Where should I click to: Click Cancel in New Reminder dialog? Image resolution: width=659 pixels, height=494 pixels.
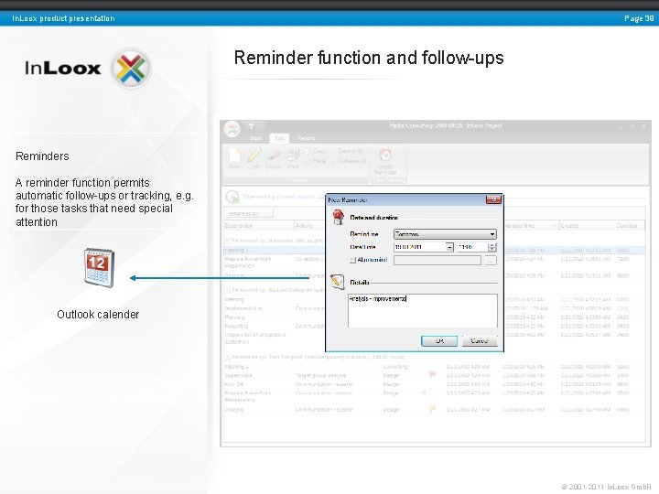click(479, 340)
